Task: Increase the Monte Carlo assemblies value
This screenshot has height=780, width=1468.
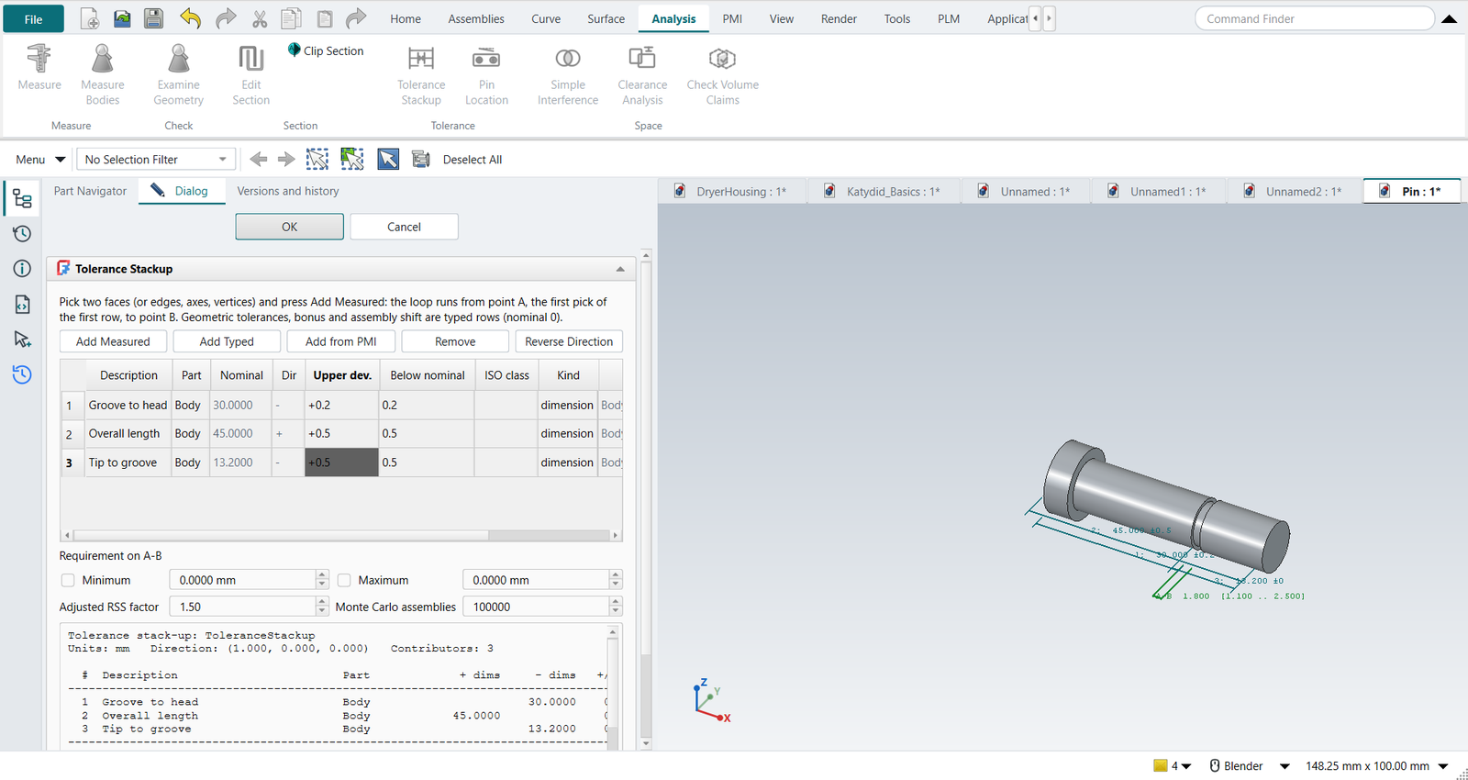Action: pyautogui.click(x=616, y=602)
